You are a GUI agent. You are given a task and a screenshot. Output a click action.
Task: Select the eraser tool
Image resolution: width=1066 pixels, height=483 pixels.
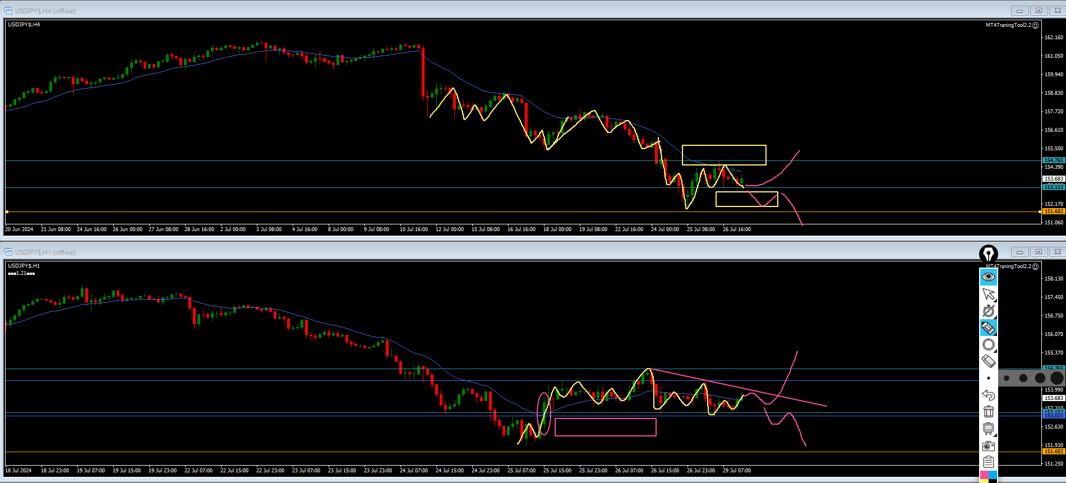click(x=988, y=361)
